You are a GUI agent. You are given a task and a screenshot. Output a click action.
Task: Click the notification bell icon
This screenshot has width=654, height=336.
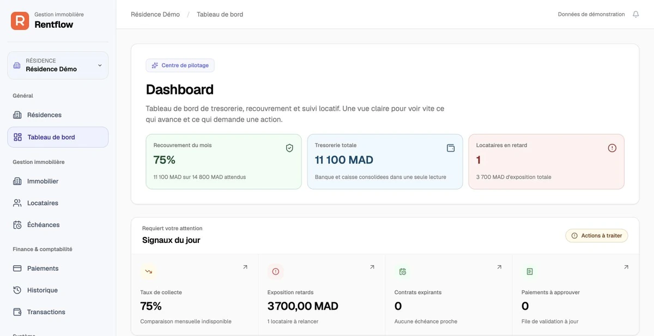[x=635, y=15]
